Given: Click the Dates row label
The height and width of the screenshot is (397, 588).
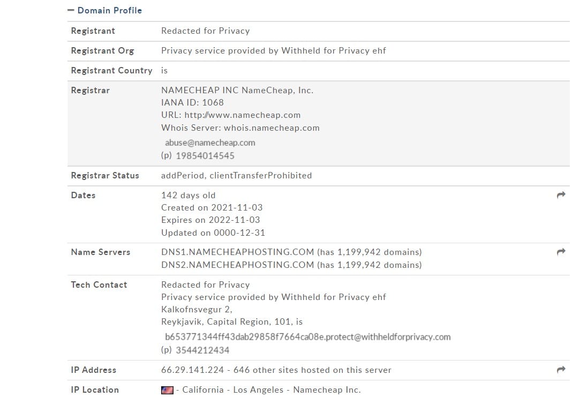Looking at the screenshot, I should (x=83, y=195).
